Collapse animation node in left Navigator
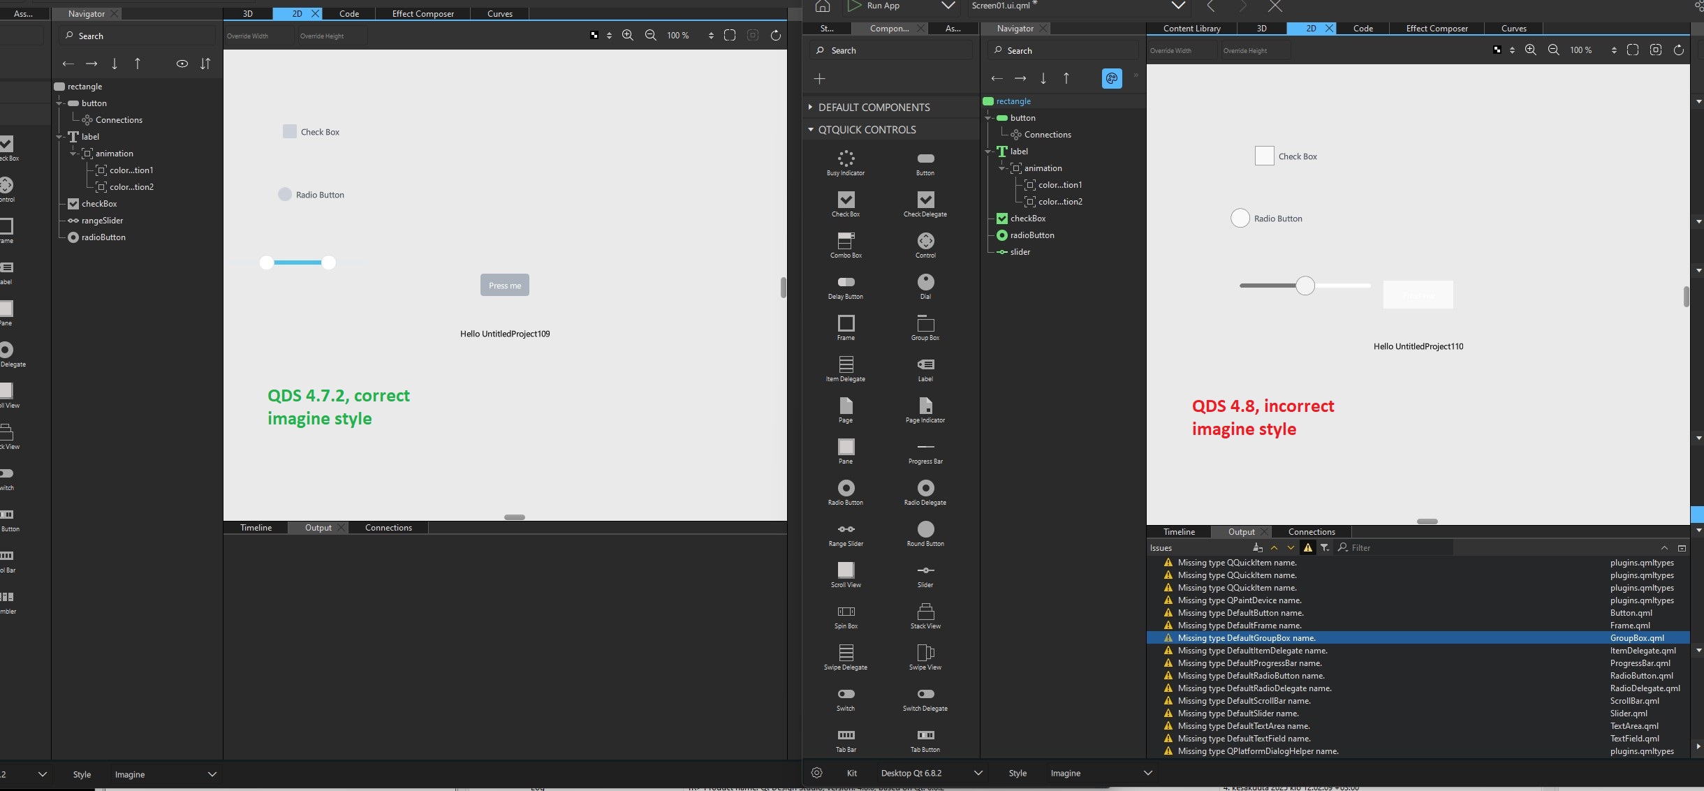1704x791 pixels. point(73,153)
